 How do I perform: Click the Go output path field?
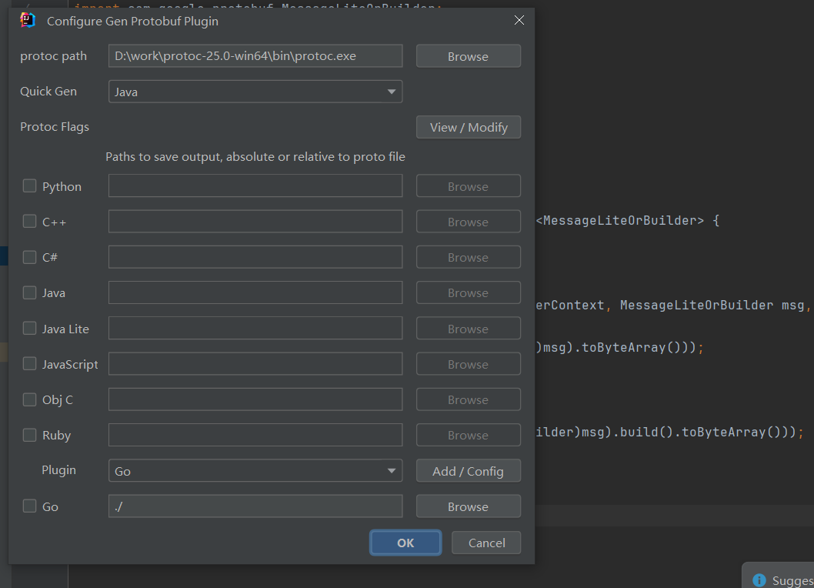coord(255,506)
